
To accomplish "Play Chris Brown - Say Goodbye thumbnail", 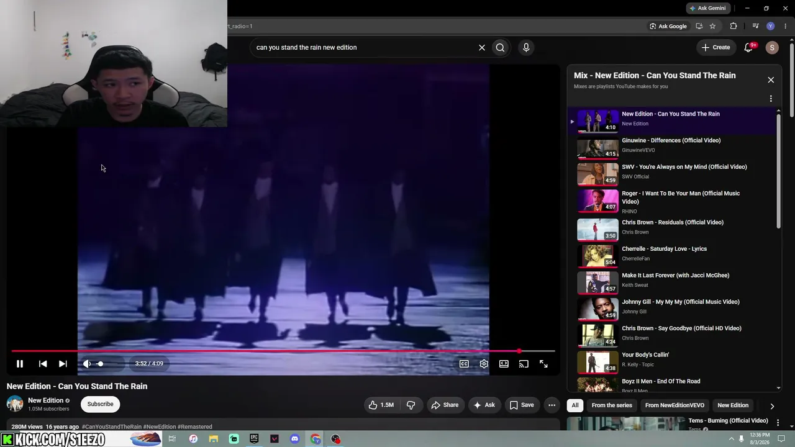I will tap(597, 335).
